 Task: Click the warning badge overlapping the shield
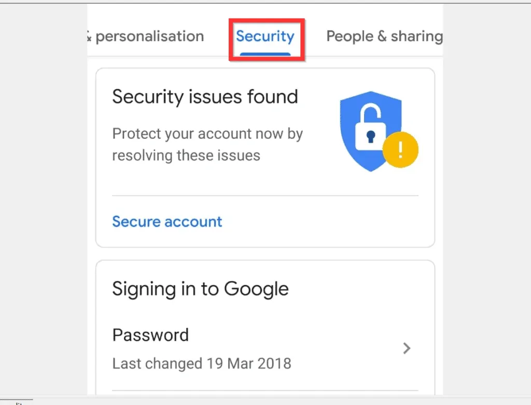tap(400, 149)
